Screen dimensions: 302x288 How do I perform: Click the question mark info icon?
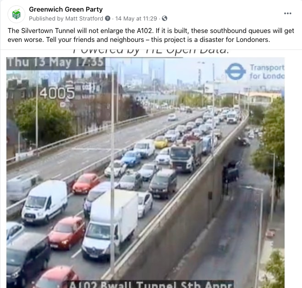point(108,18)
